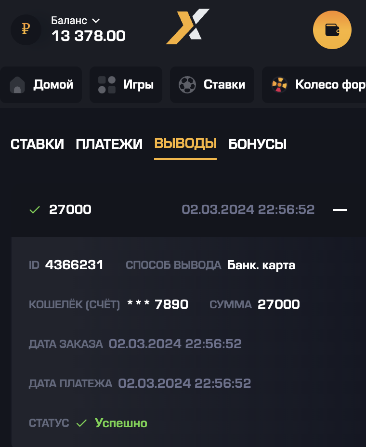Click the ruble currency icon
Viewport: 366px width, 447px height.
[26, 30]
